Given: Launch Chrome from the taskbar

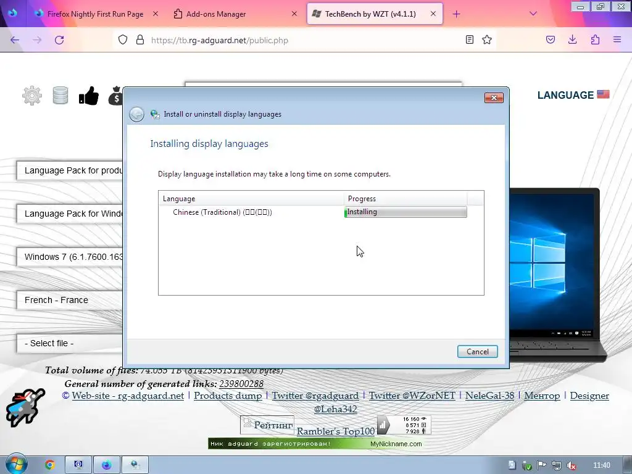Looking at the screenshot, I should point(49,465).
